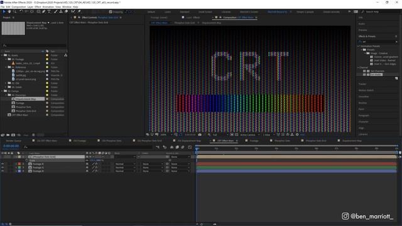This screenshot has height=226, width=402.
Task: Click the New Composition icon in Project panel
Action: tap(13, 135)
